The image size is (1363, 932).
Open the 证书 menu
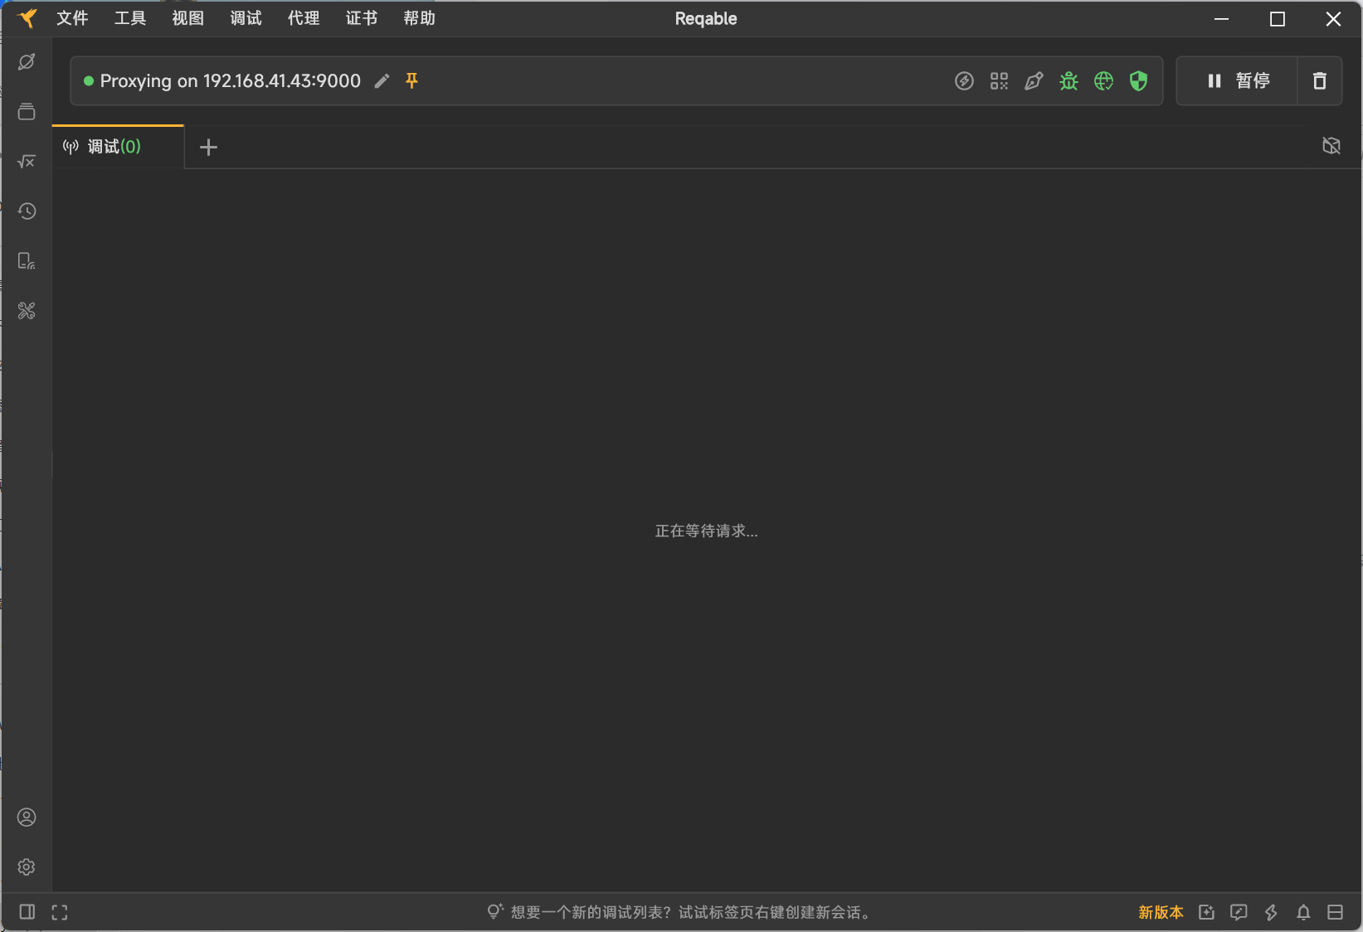(362, 18)
